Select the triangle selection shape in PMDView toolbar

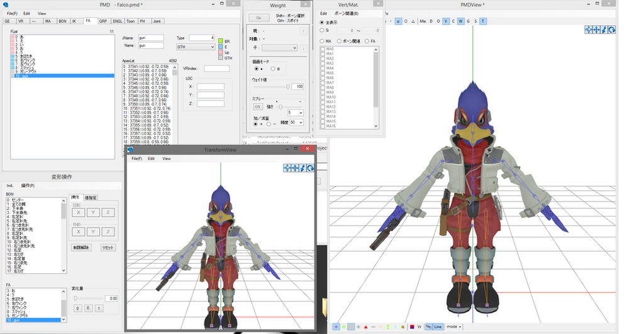pyautogui.click(x=413, y=21)
